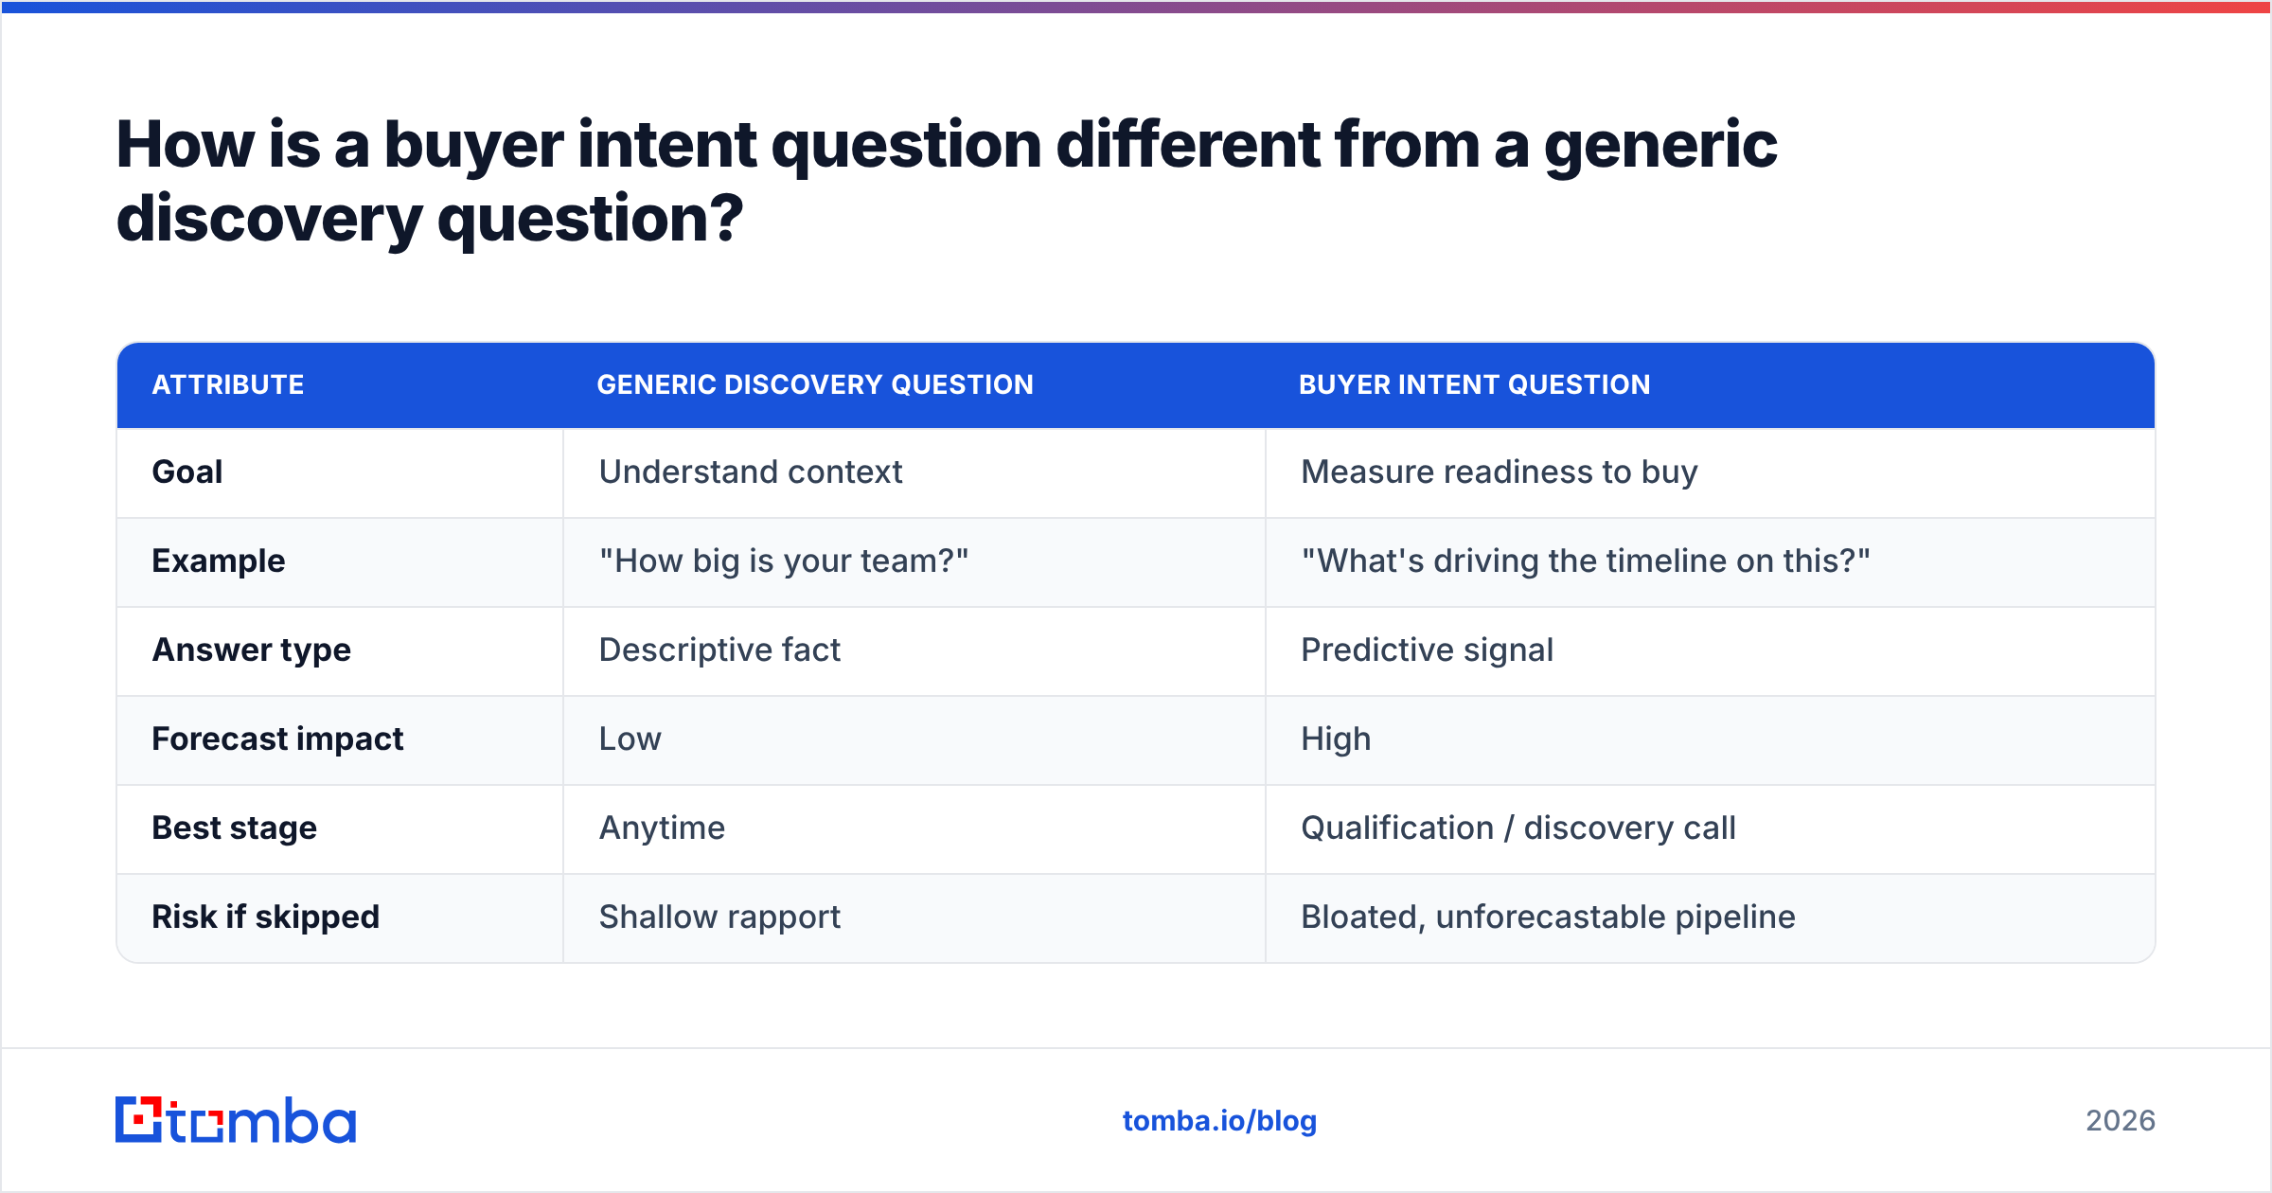
Task: Select the "How big is your team?" cell
Action: pos(914,562)
